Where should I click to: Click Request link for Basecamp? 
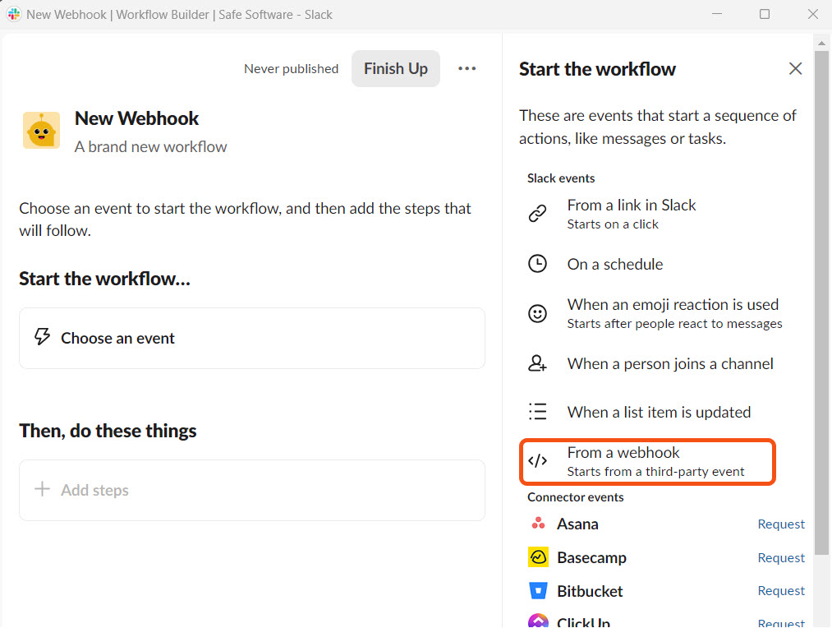[x=781, y=557]
